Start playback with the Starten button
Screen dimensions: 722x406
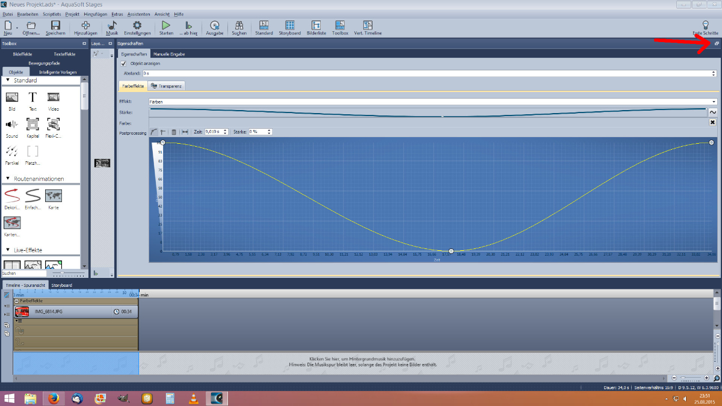pos(166,28)
